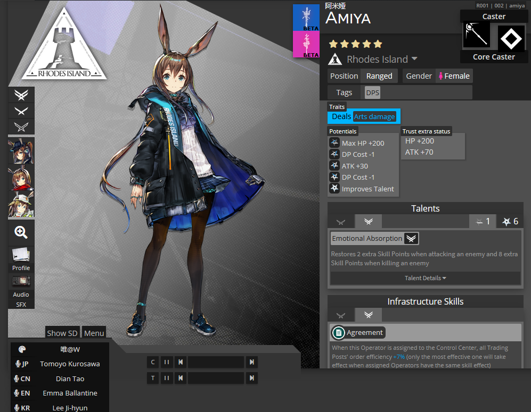Pause the C animation row

pos(167,362)
